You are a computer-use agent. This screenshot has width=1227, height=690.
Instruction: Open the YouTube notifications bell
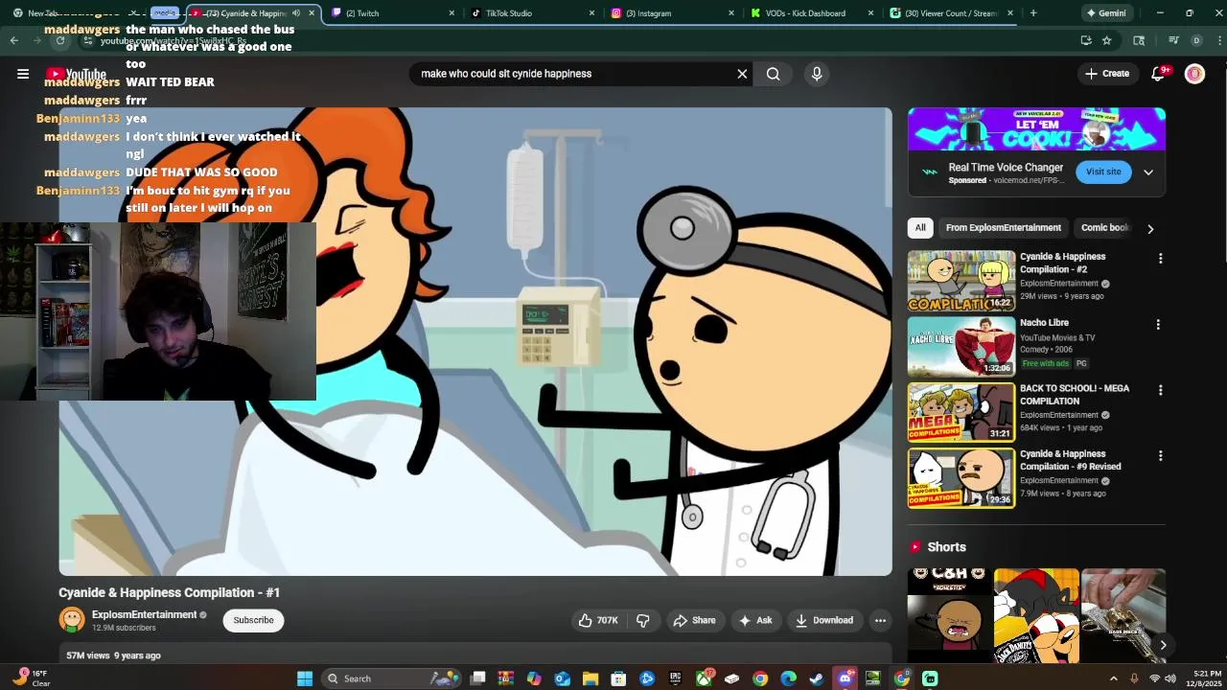(x=1158, y=74)
